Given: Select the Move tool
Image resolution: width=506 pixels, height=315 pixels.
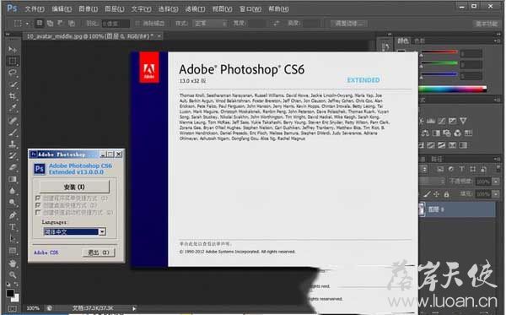Looking at the screenshot, I should tap(13, 49).
